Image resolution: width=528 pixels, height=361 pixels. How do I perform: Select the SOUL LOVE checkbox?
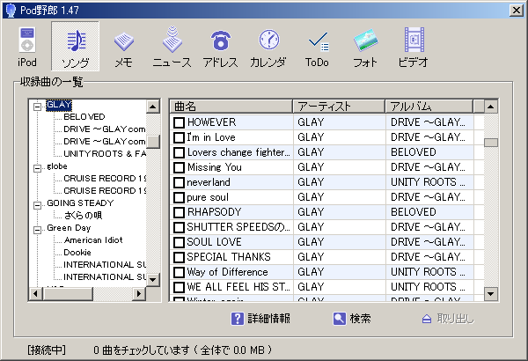click(179, 242)
